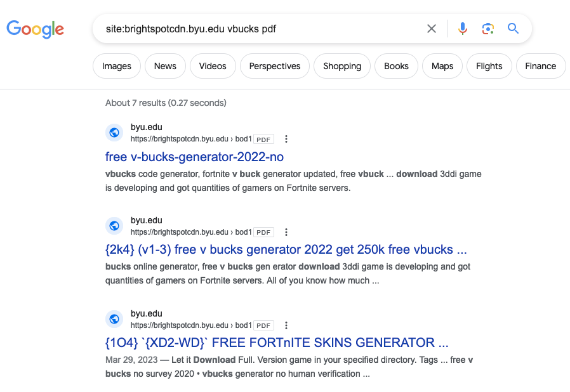Image resolution: width=570 pixels, height=392 pixels.
Task: Select the Perspectives filter chip
Action: coord(275,66)
